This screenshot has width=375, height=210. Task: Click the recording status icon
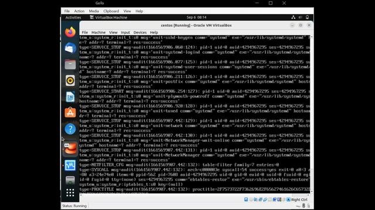point(279,199)
